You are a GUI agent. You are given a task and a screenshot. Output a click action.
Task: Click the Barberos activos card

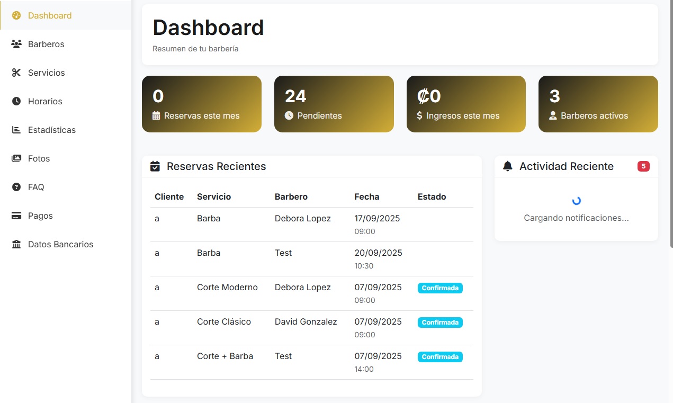[x=598, y=104]
